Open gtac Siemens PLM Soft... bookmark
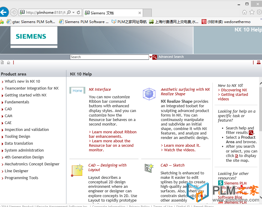 pos(31,22)
